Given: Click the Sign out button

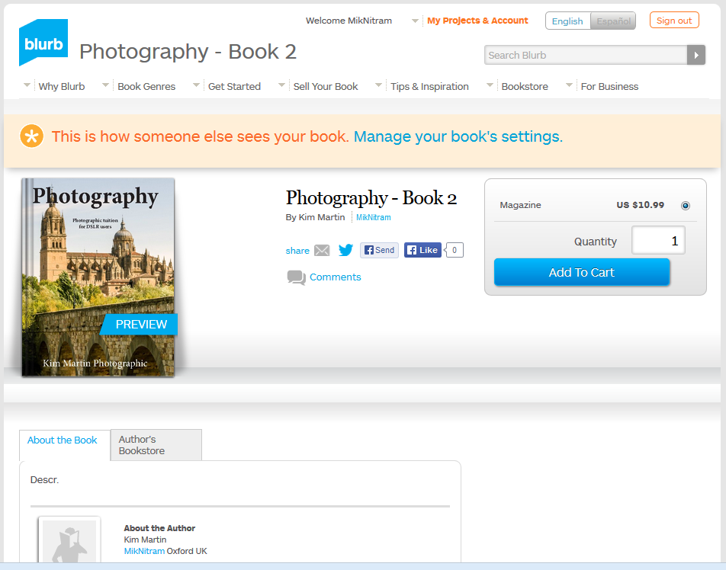Looking at the screenshot, I should [x=674, y=21].
